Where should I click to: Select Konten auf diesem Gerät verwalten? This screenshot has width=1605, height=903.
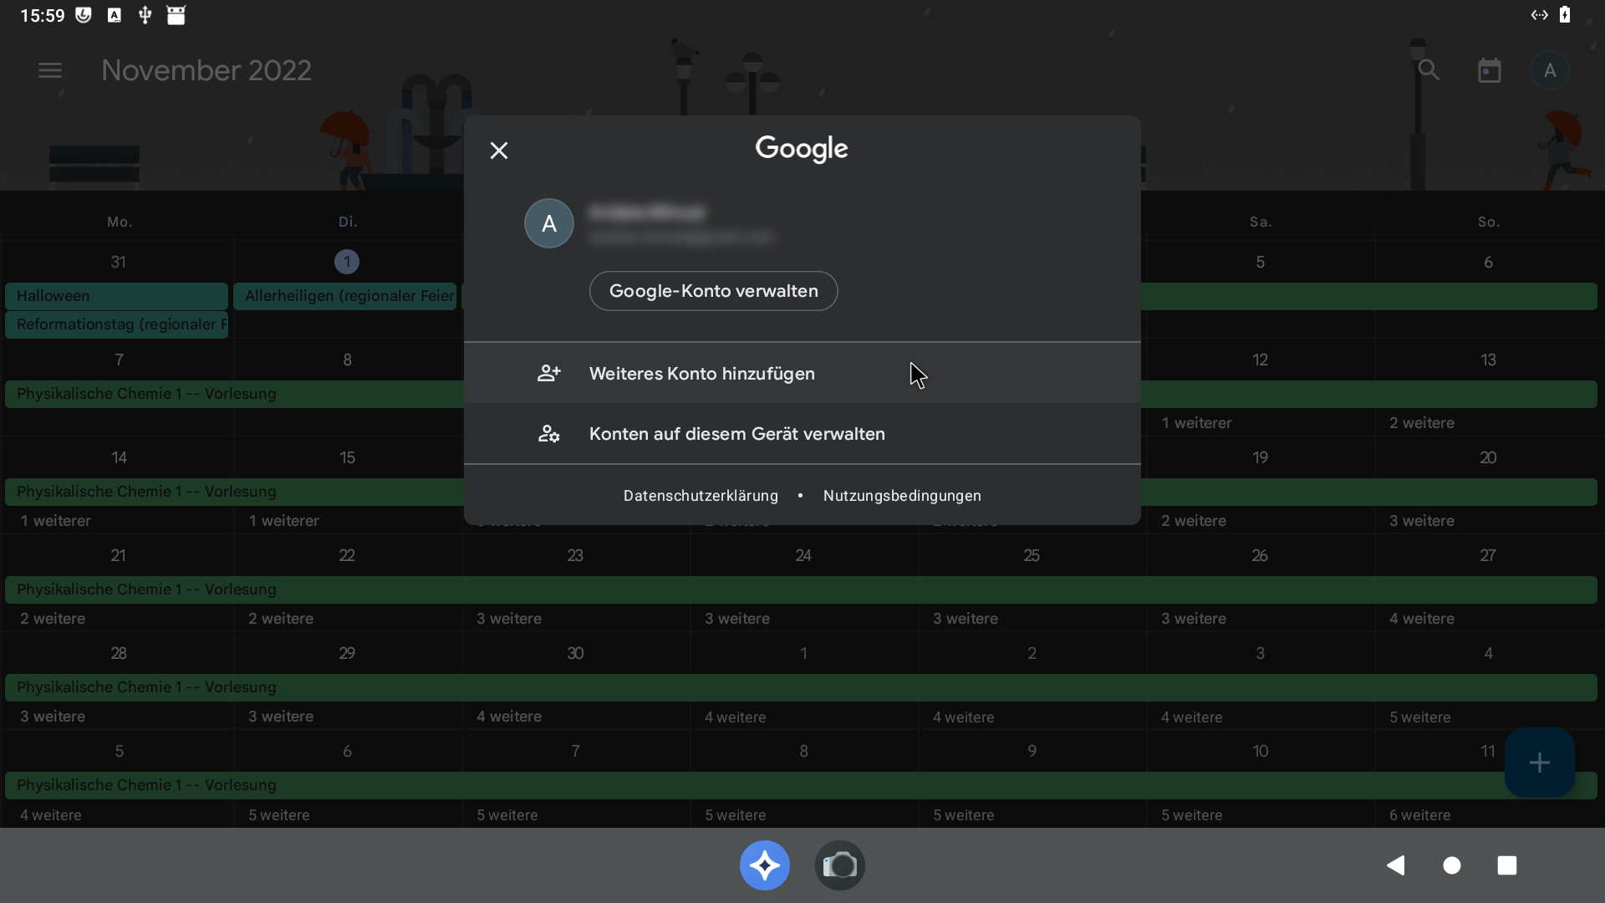tap(802, 434)
